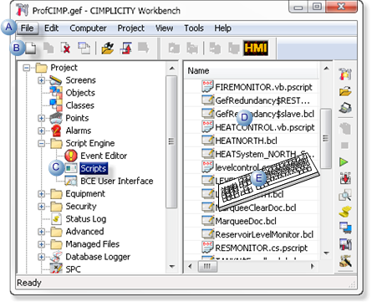Screen dimensions: 372x302
Task: Click the file list horizontal scroll-left arrow
Action: (x=191, y=267)
